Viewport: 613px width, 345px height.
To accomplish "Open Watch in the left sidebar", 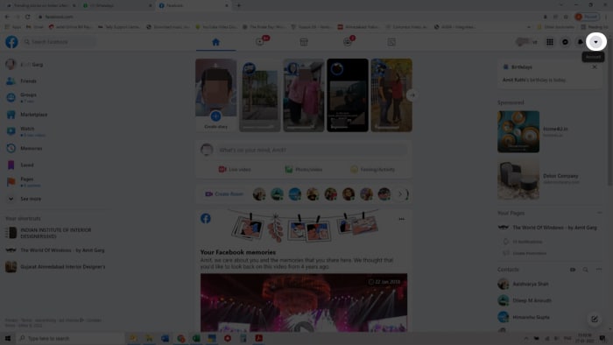I will coord(27,131).
